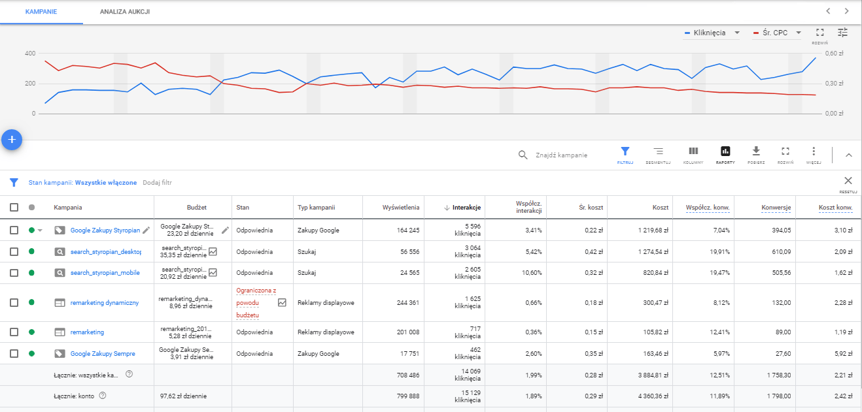This screenshot has height=412, width=862.
Task: Click the Znajdź kampanie search field
Action: pyautogui.click(x=562, y=155)
